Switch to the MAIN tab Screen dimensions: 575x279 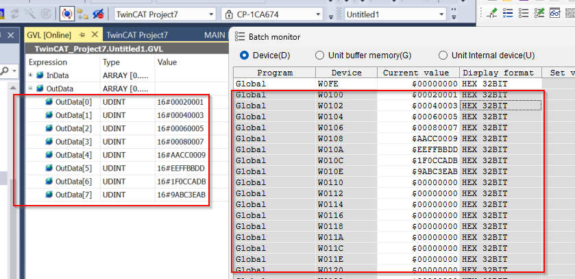215,35
